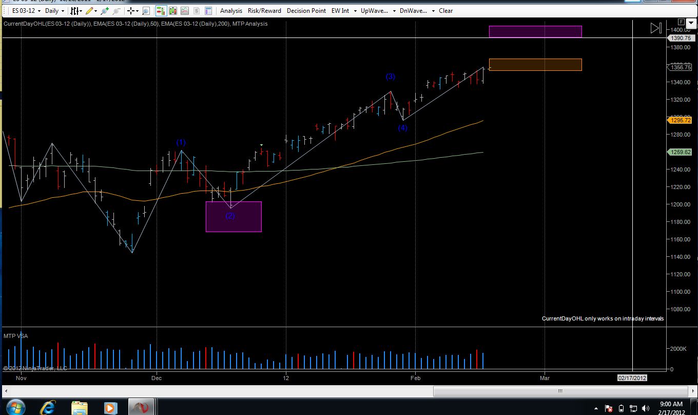The image size is (698, 415).
Task: Expand the pencil draw tools arrow
Action: 96,10
